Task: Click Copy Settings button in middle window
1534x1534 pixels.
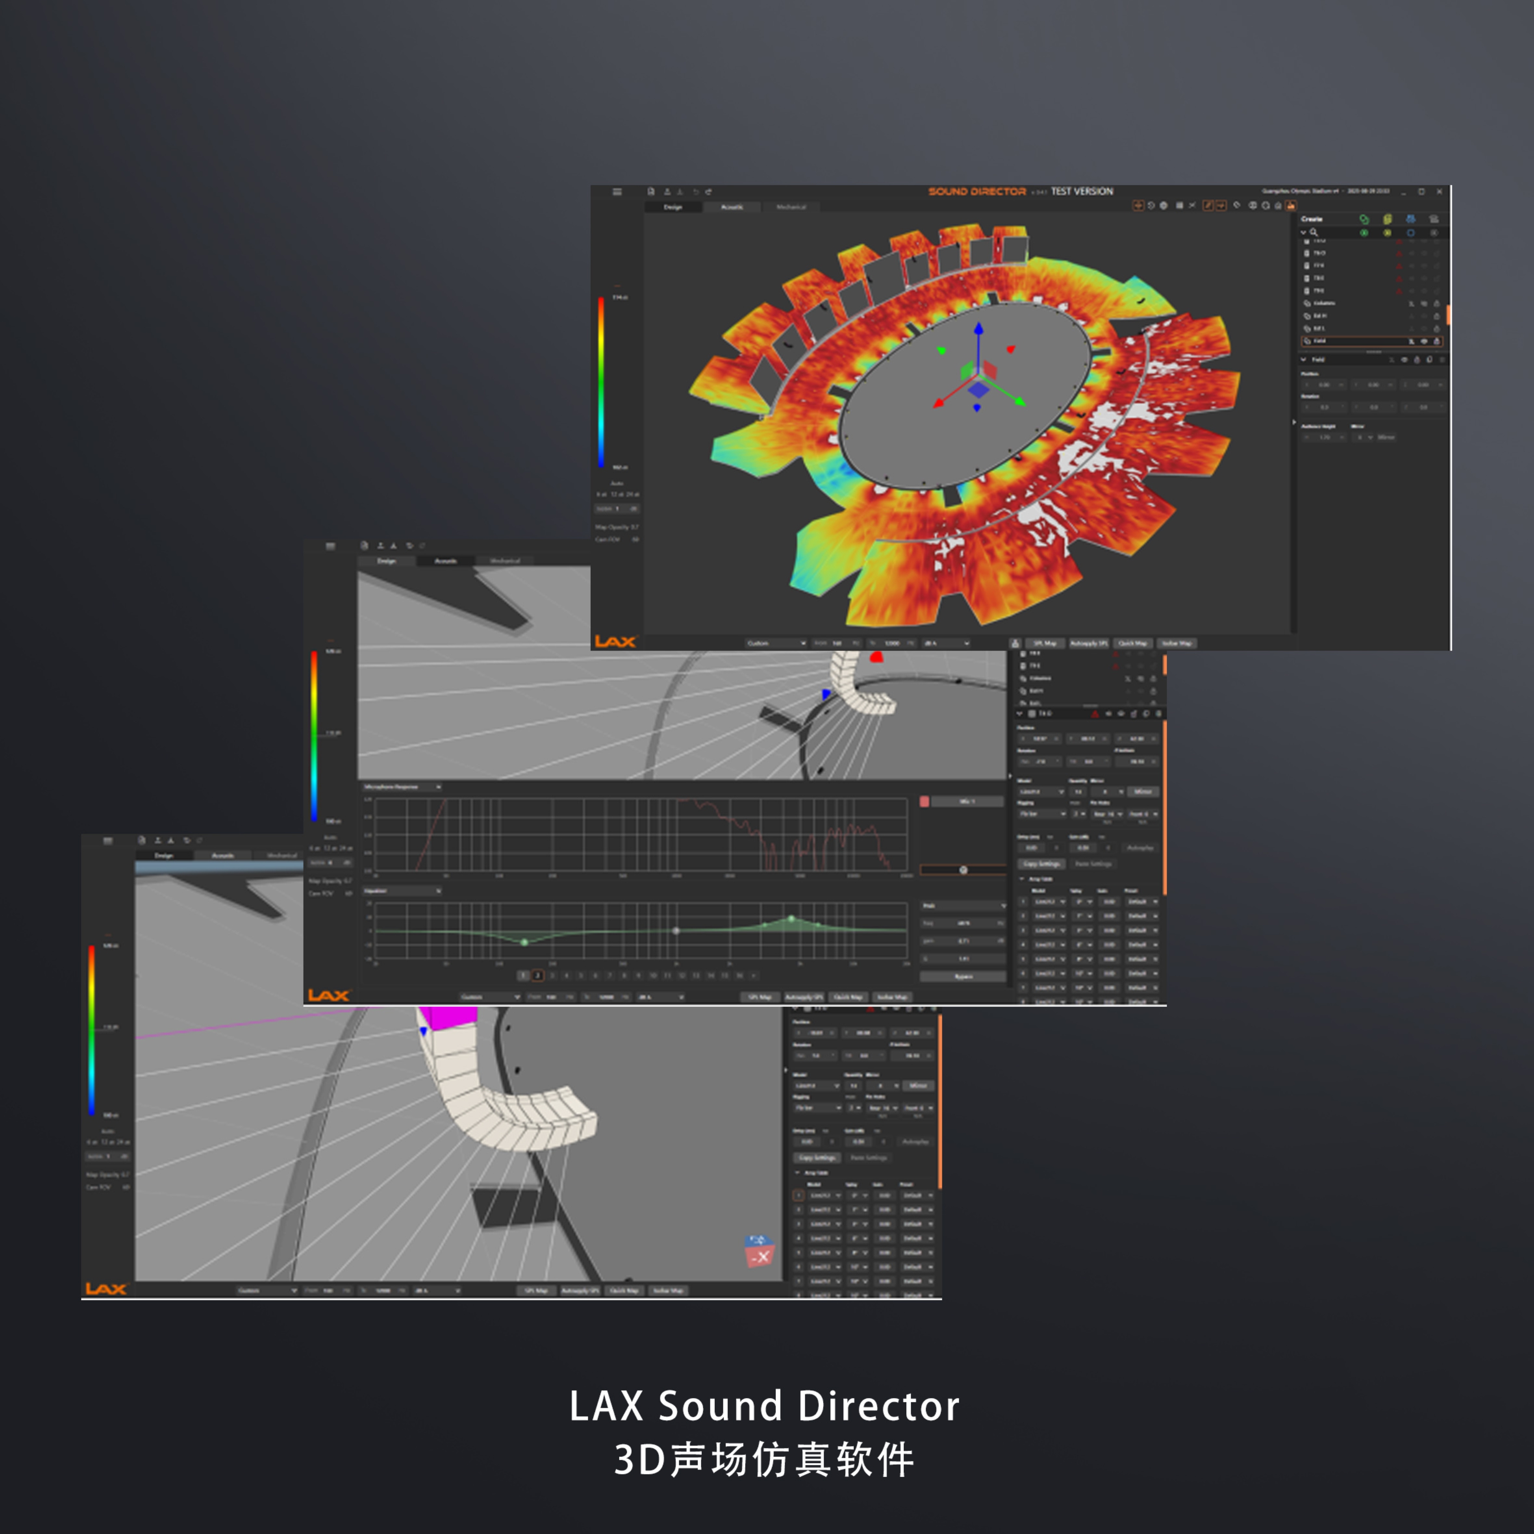Action: tap(1041, 863)
